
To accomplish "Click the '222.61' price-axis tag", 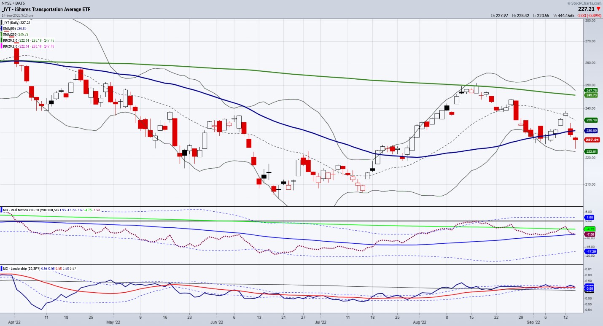I will (590, 151).
